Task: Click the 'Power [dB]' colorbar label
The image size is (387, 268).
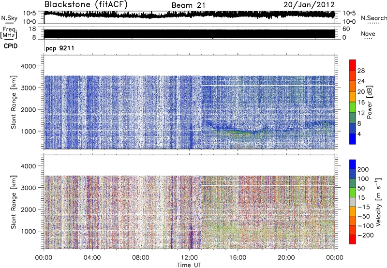Action: coord(369,102)
